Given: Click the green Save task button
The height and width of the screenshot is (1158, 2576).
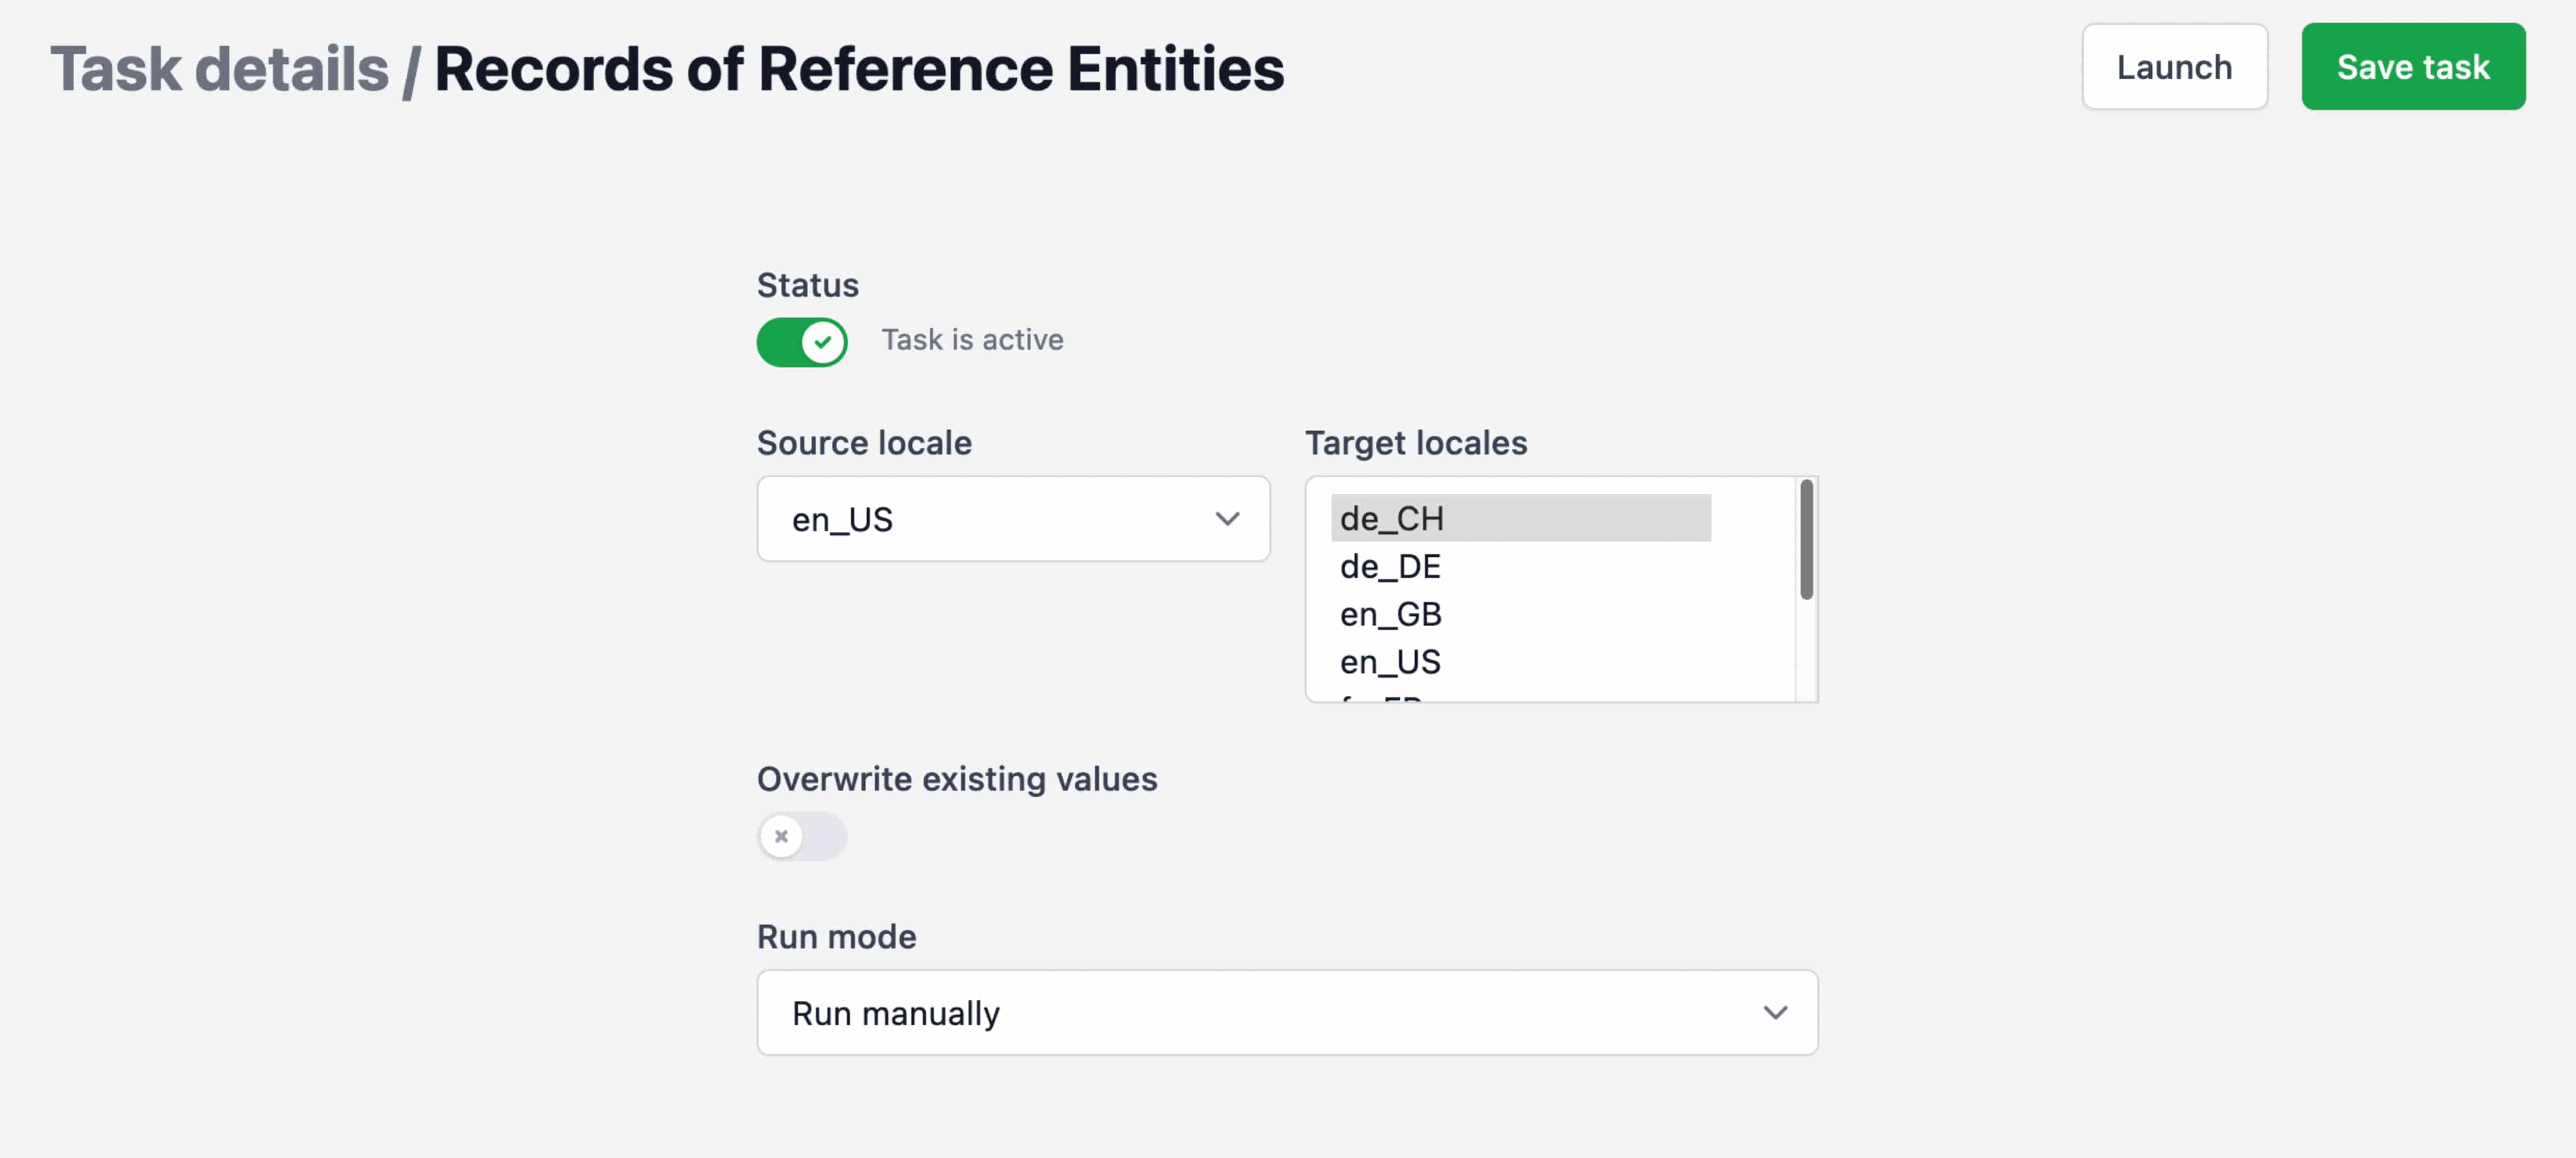Looking at the screenshot, I should coord(2413,66).
